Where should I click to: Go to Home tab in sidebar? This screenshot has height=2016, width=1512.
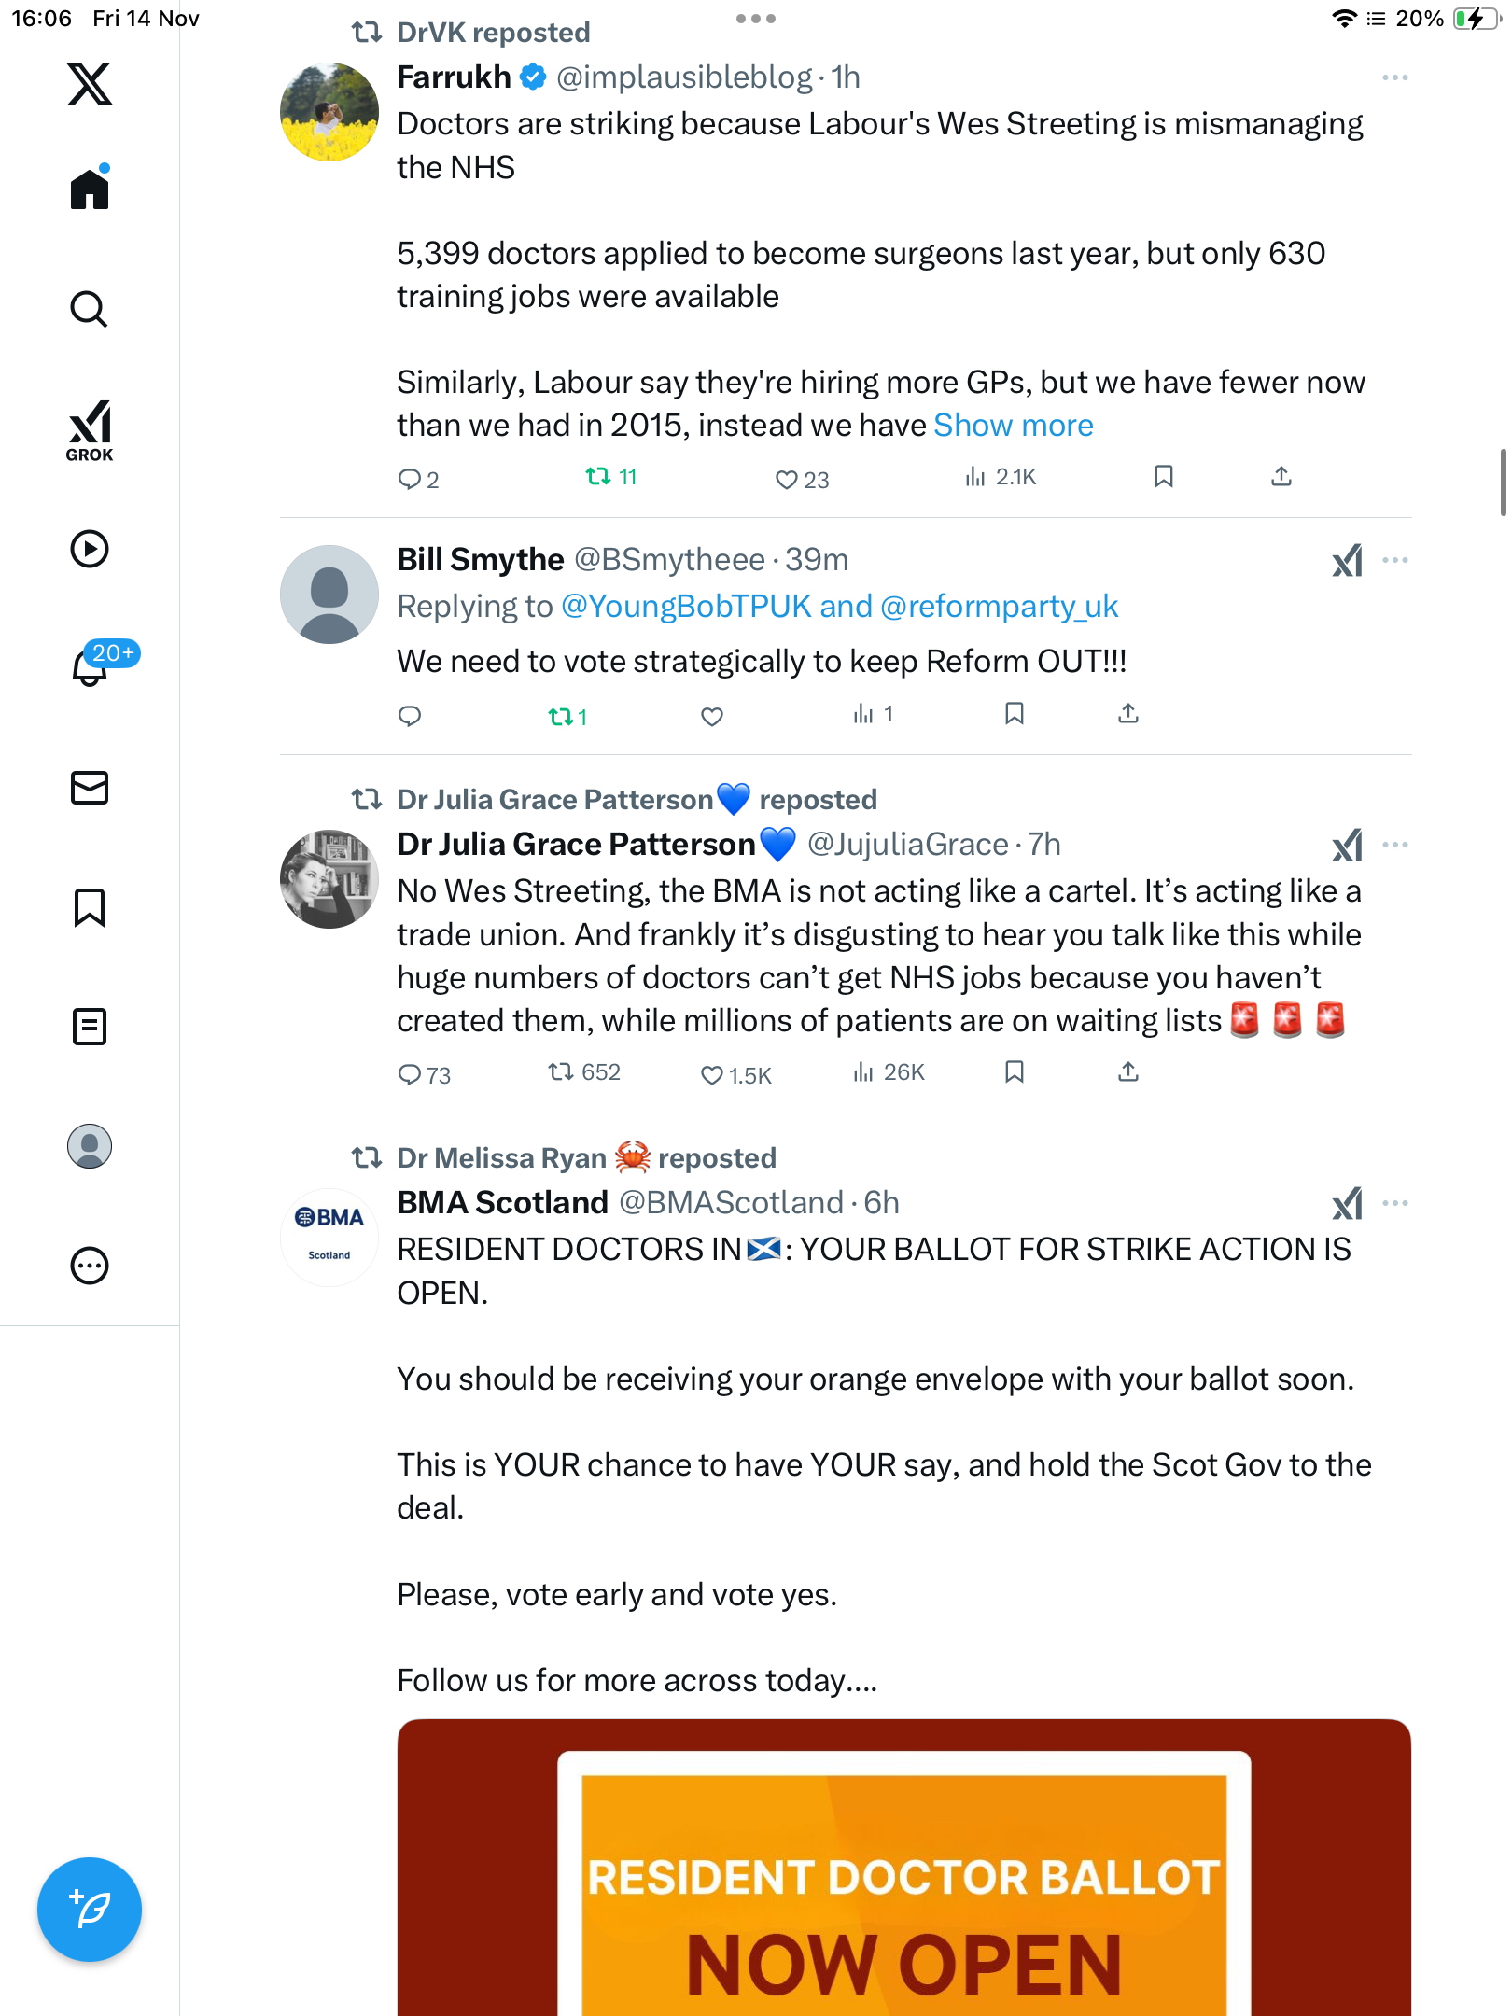click(90, 189)
